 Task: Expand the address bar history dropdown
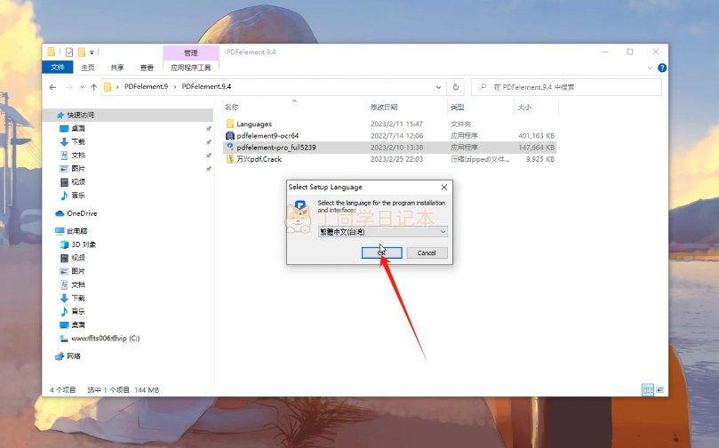pos(438,87)
